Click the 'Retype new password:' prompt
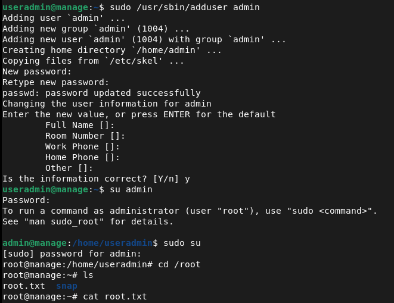Viewport: 394px width, 303px height. coord(56,82)
